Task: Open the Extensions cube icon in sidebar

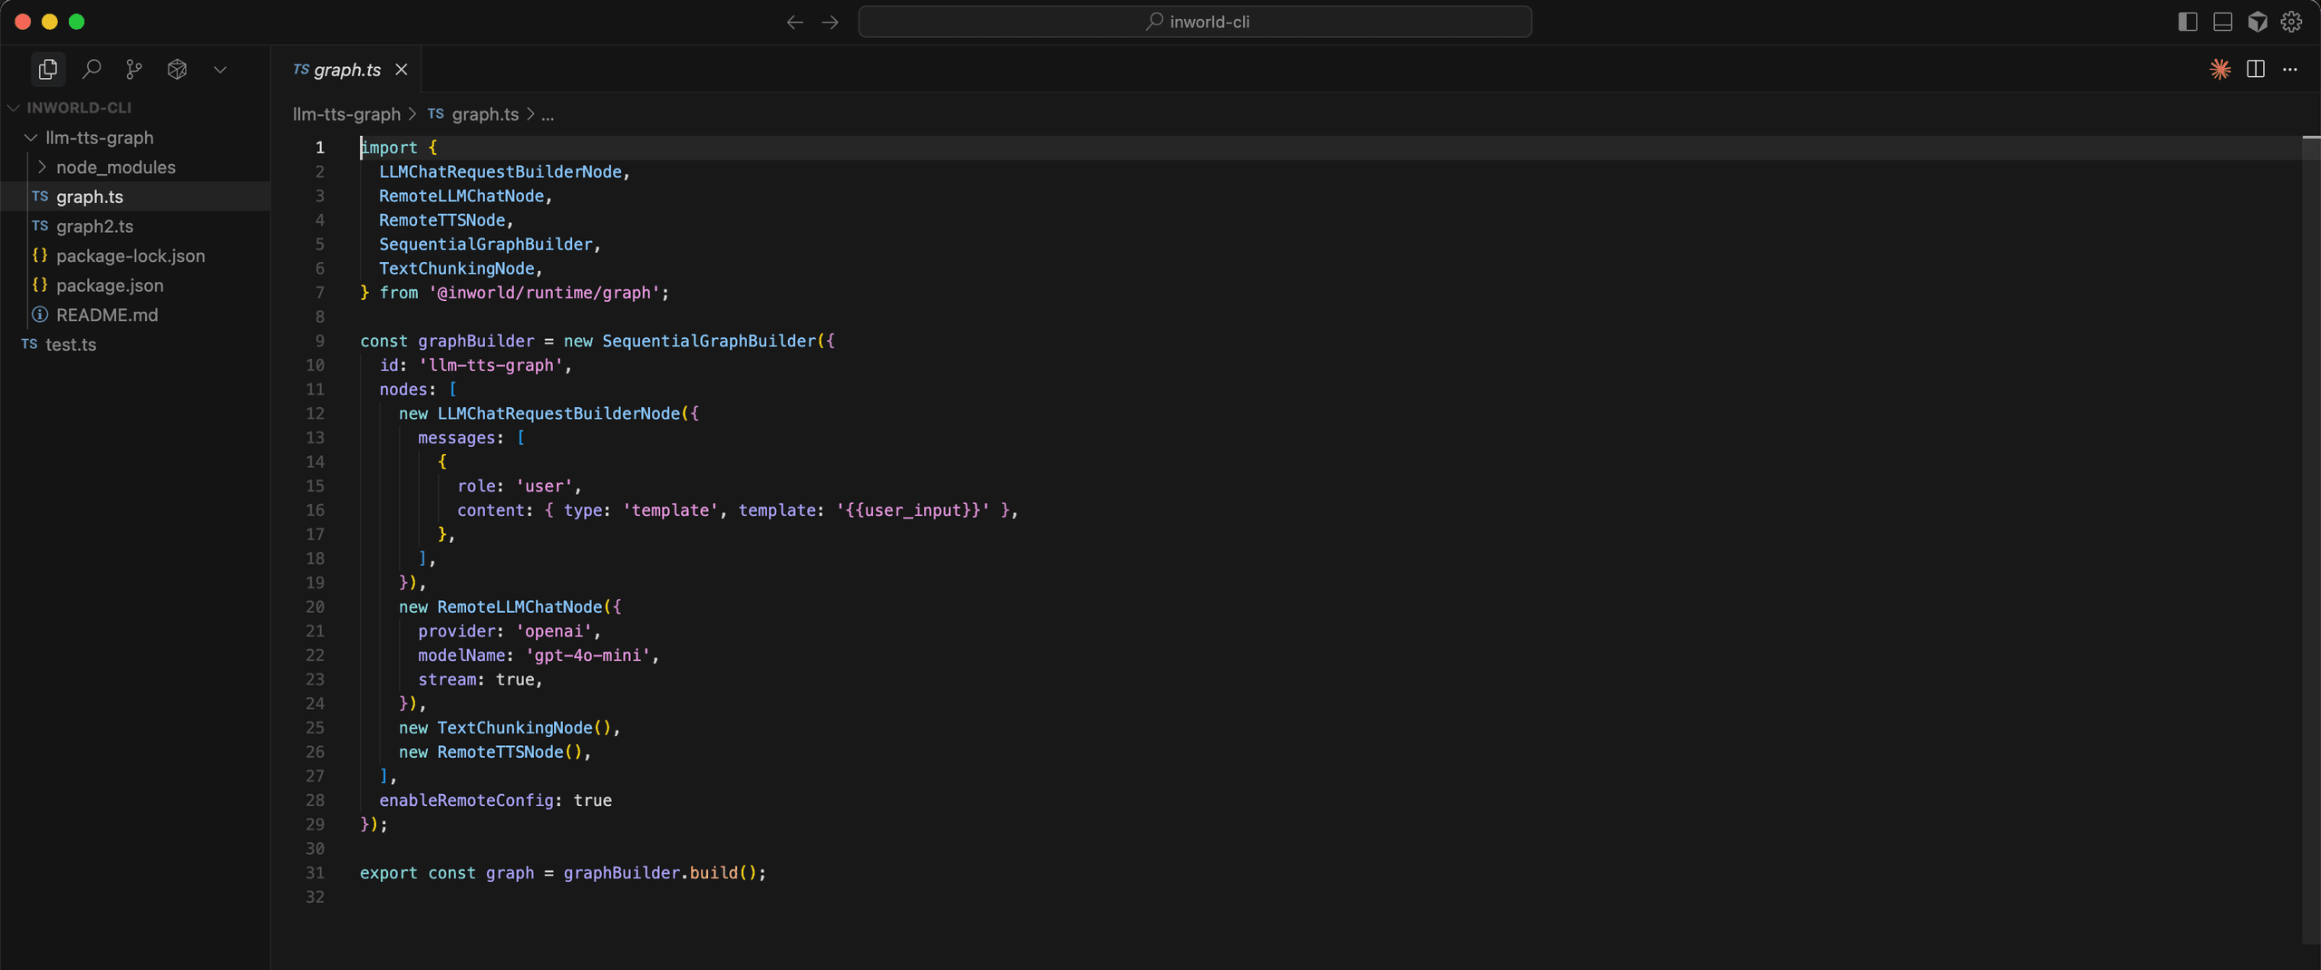Action: click(177, 69)
